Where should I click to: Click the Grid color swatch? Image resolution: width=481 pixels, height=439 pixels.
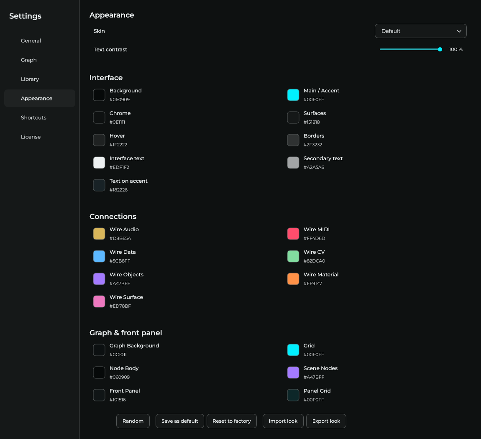coord(293,350)
